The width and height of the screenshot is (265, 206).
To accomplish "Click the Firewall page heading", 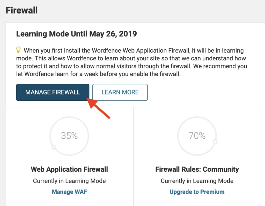I will pos(22,10).
